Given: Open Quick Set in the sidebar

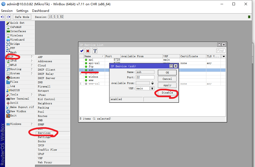Looking at the screenshot, I should pyautogui.click(x=20, y=23).
